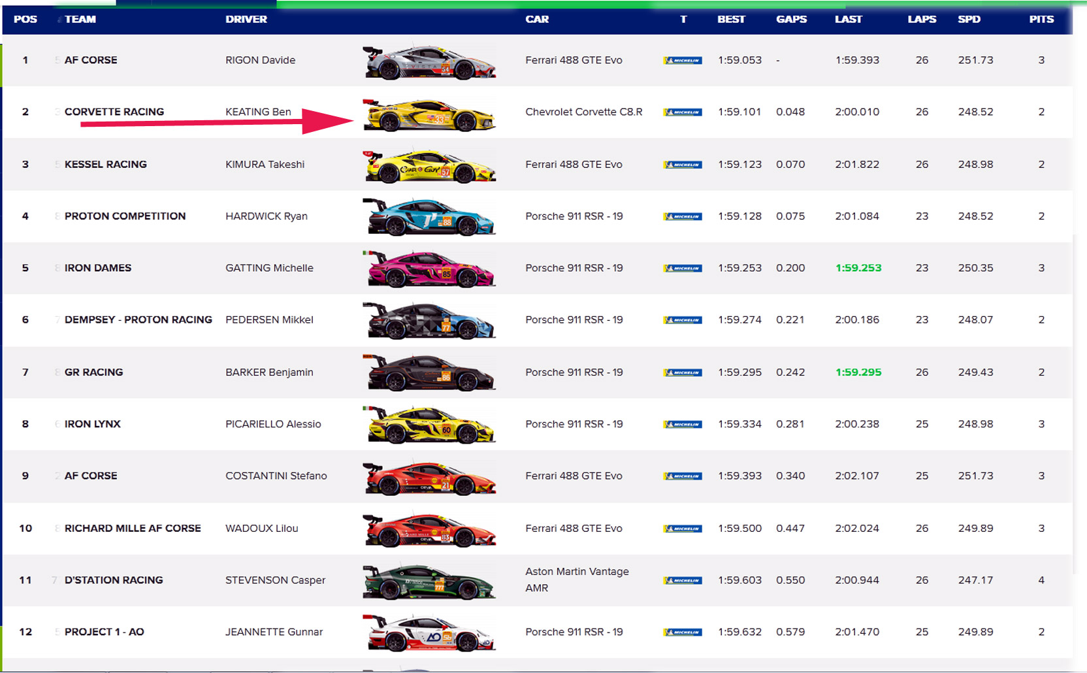Click the pink Iron Dames Porsche image
This screenshot has width=1087, height=673.
coord(429,269)
